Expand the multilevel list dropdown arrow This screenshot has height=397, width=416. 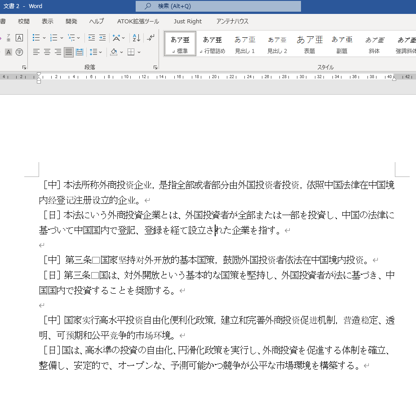79,38
